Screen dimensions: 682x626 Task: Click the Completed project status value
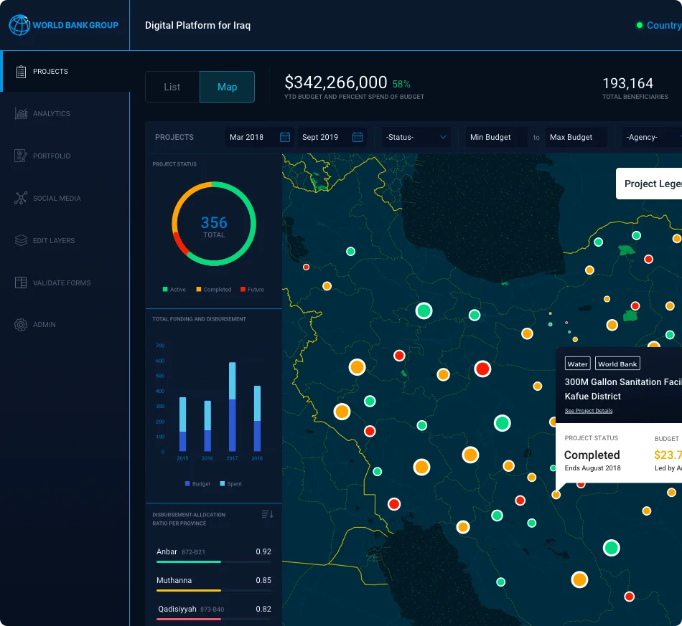point(592,455)
